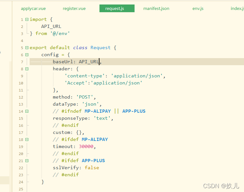244x192 pixels.
Task: Switch to the env.js tab
Action: 198,9
